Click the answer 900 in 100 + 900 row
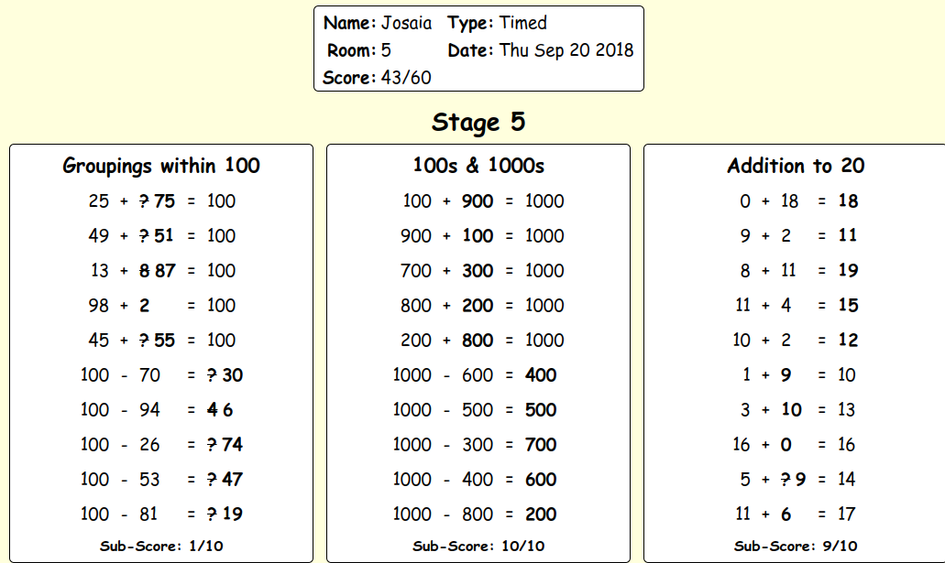This screenshot has height=563, width=945. tap(478, 201)
